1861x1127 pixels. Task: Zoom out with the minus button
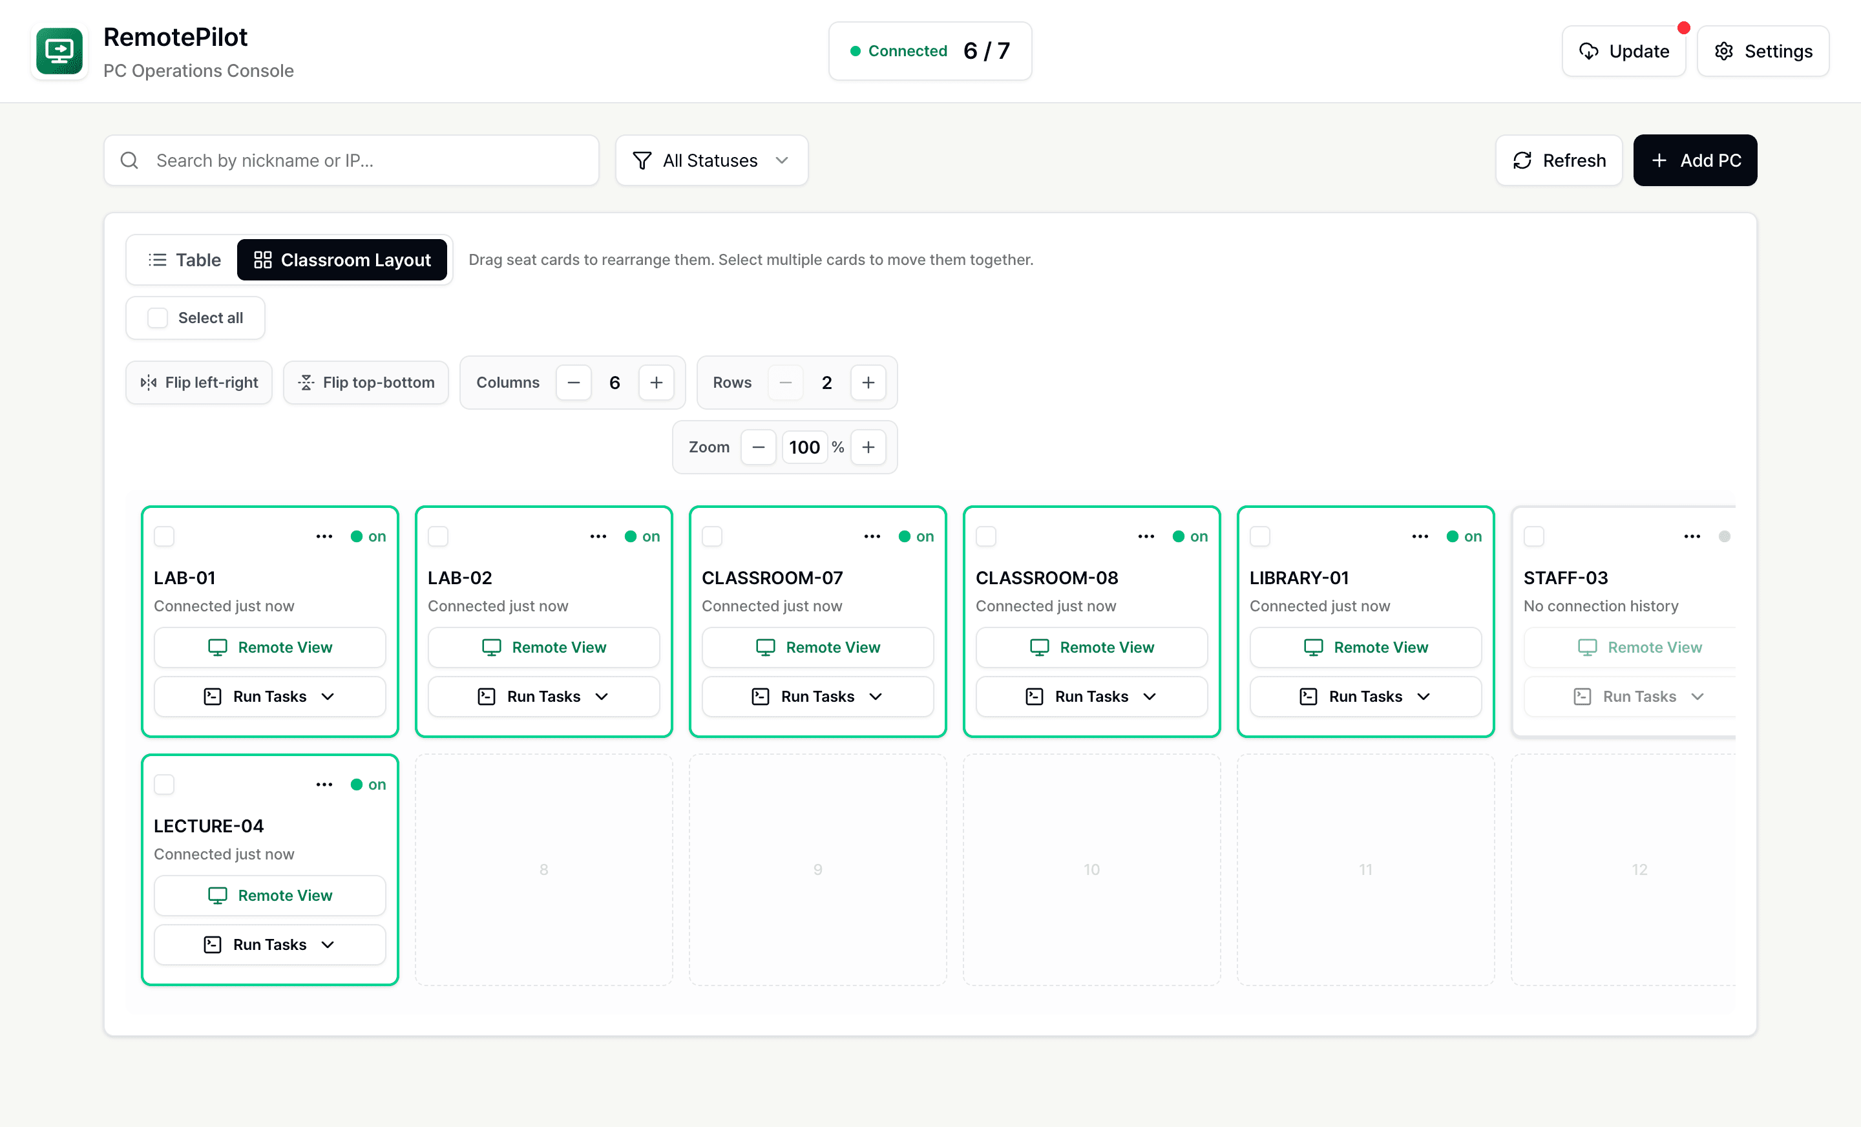click(x=759, y=447)
